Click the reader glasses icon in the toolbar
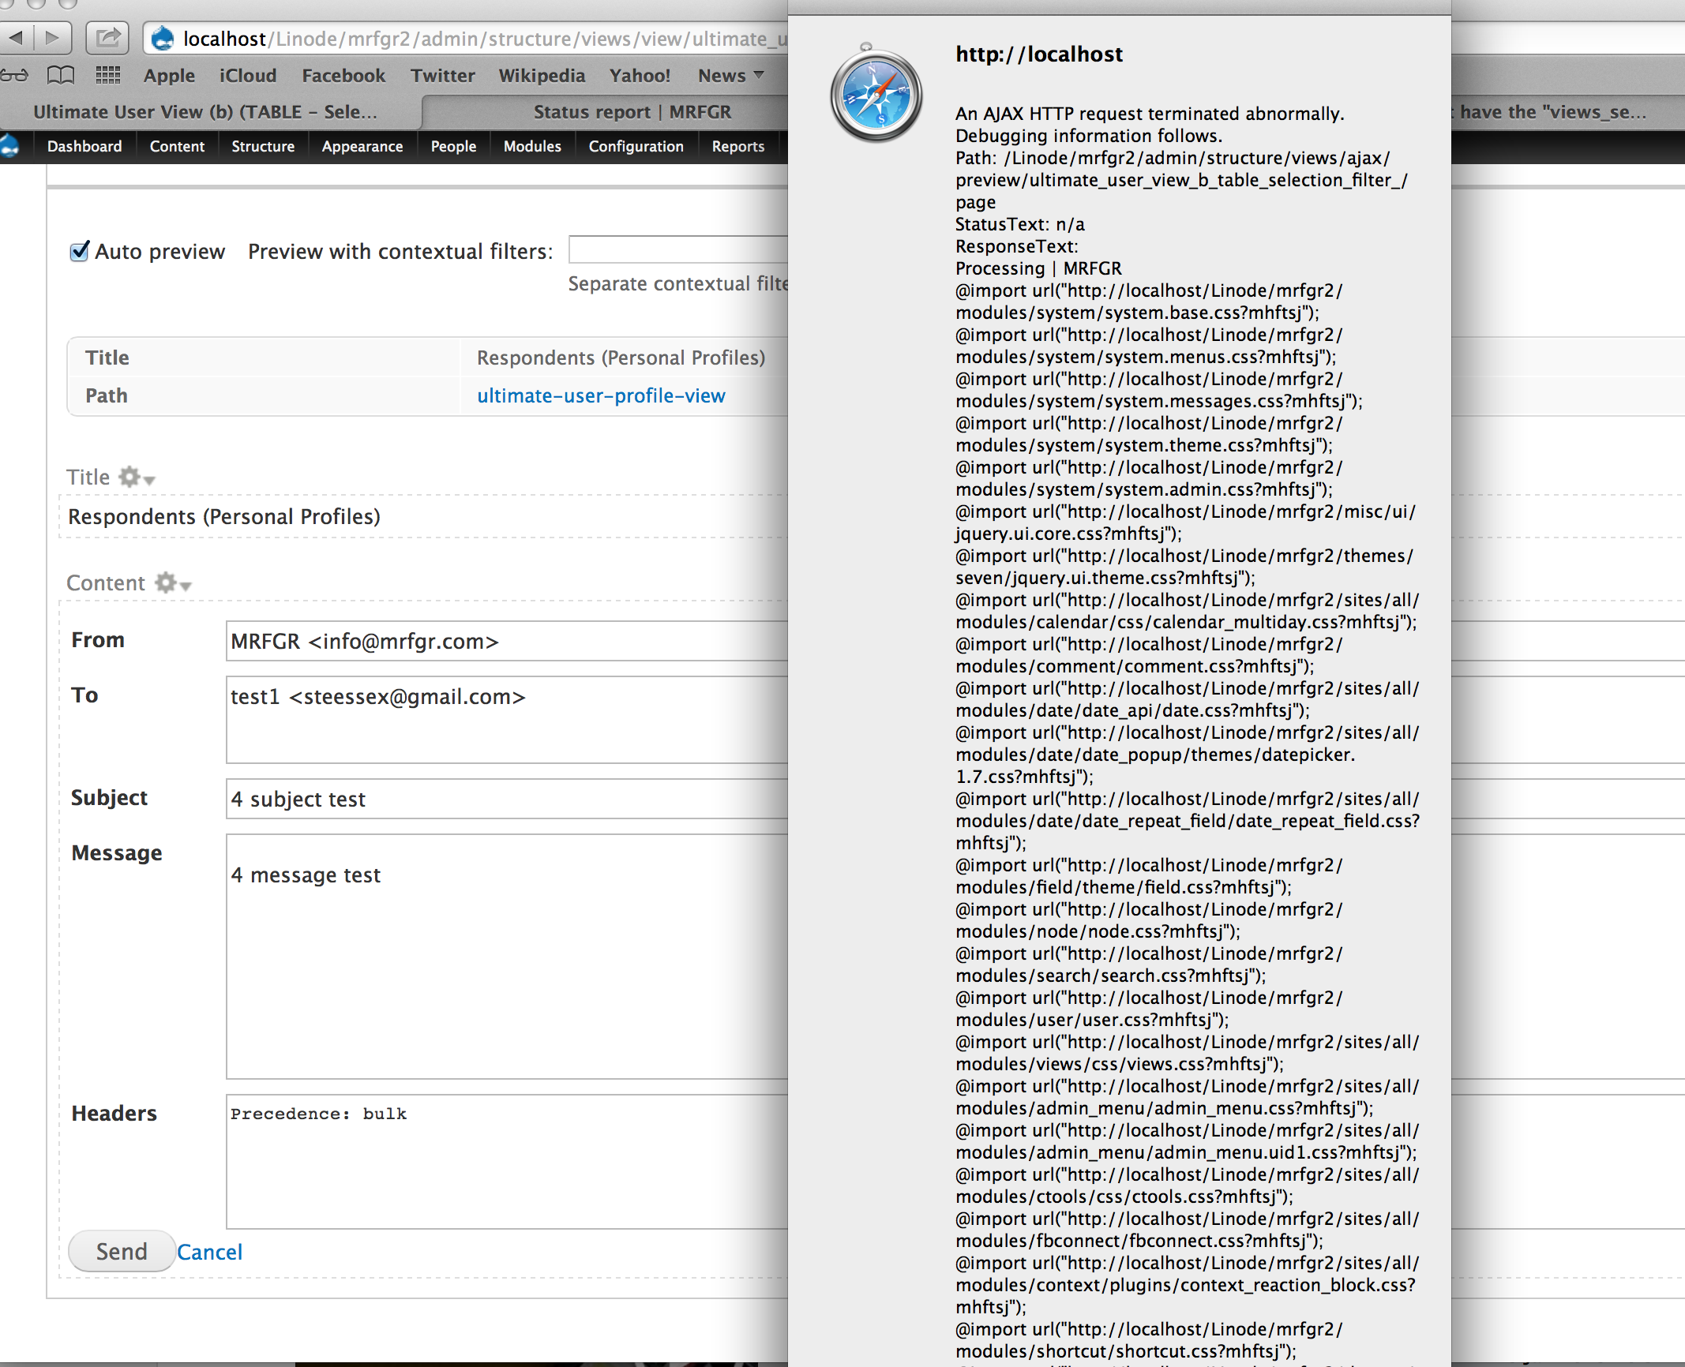 point(13,75)
